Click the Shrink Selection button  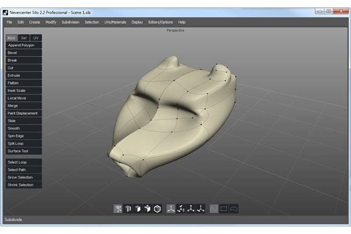click(x=24, y=185)
